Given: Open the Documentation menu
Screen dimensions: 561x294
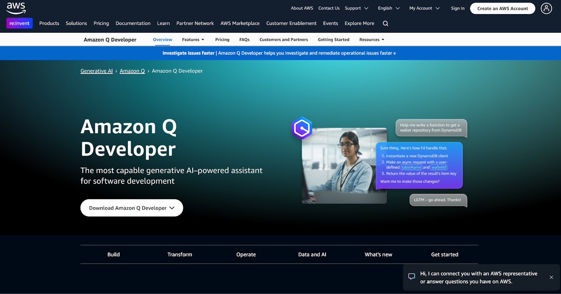Looking at the screenshot, I should pos(133,23).
